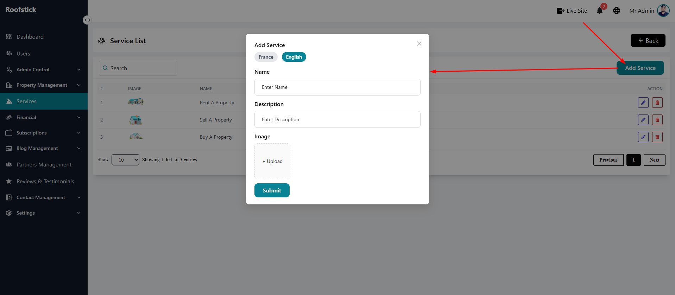Open Dashboard from the sidebar
Viewport: 675px width, 295px height.
(30, 37)
